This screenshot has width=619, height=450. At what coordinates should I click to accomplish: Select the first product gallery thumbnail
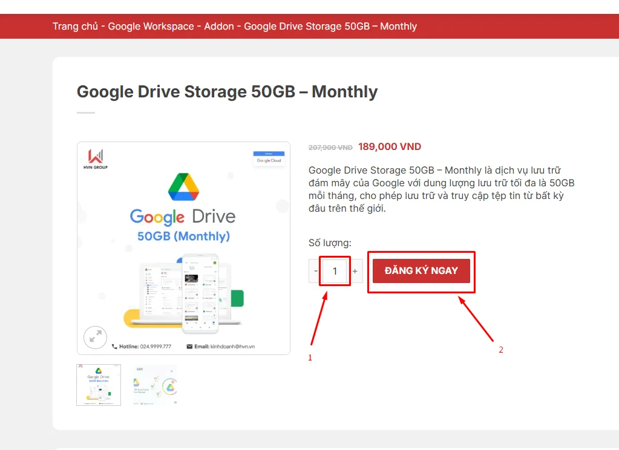pos(99,385)
